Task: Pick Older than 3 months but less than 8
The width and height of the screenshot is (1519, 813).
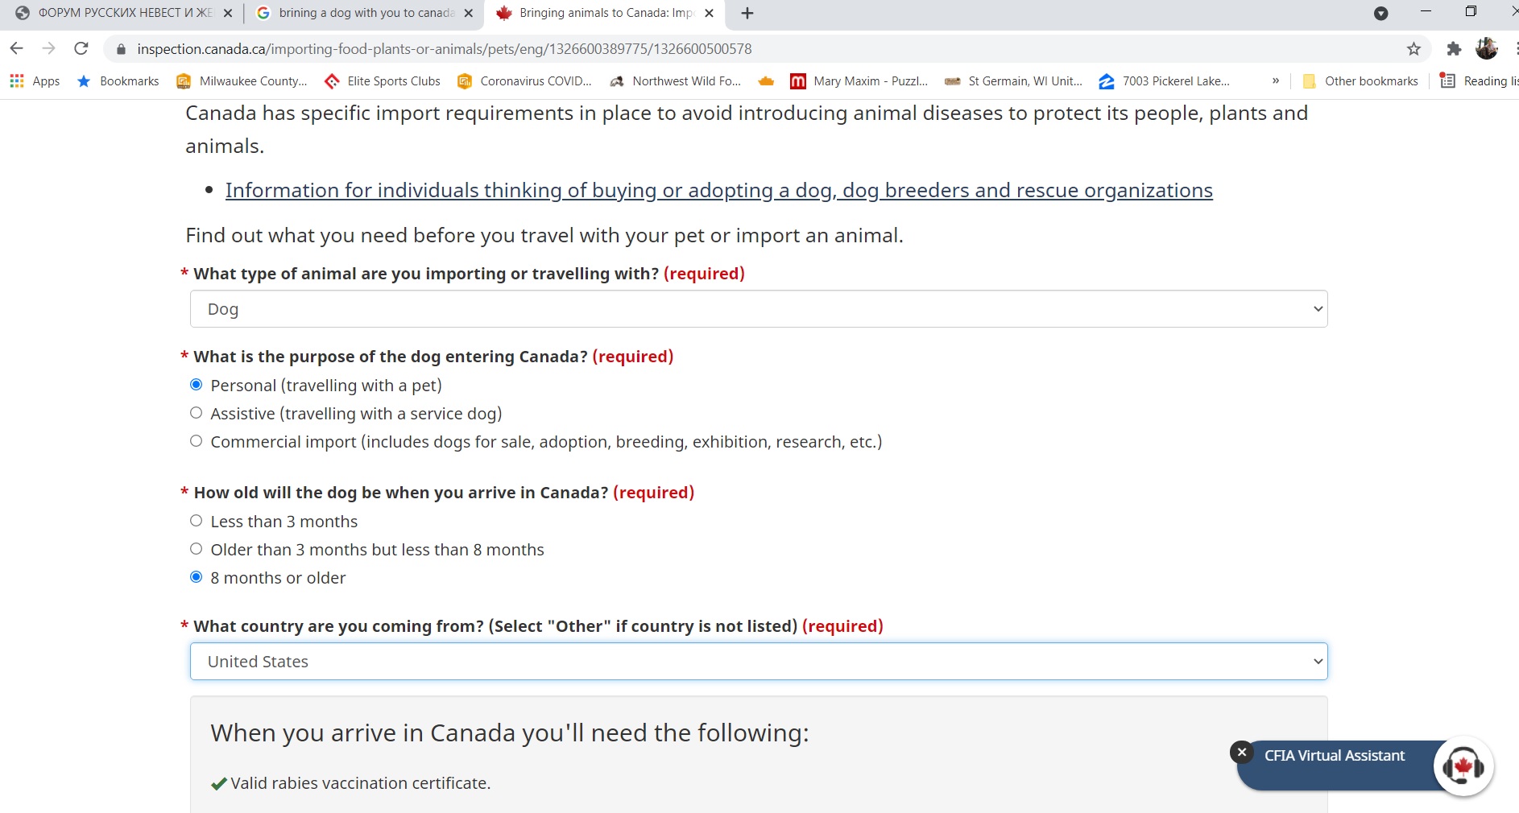Action: click(x=197, y=549)
